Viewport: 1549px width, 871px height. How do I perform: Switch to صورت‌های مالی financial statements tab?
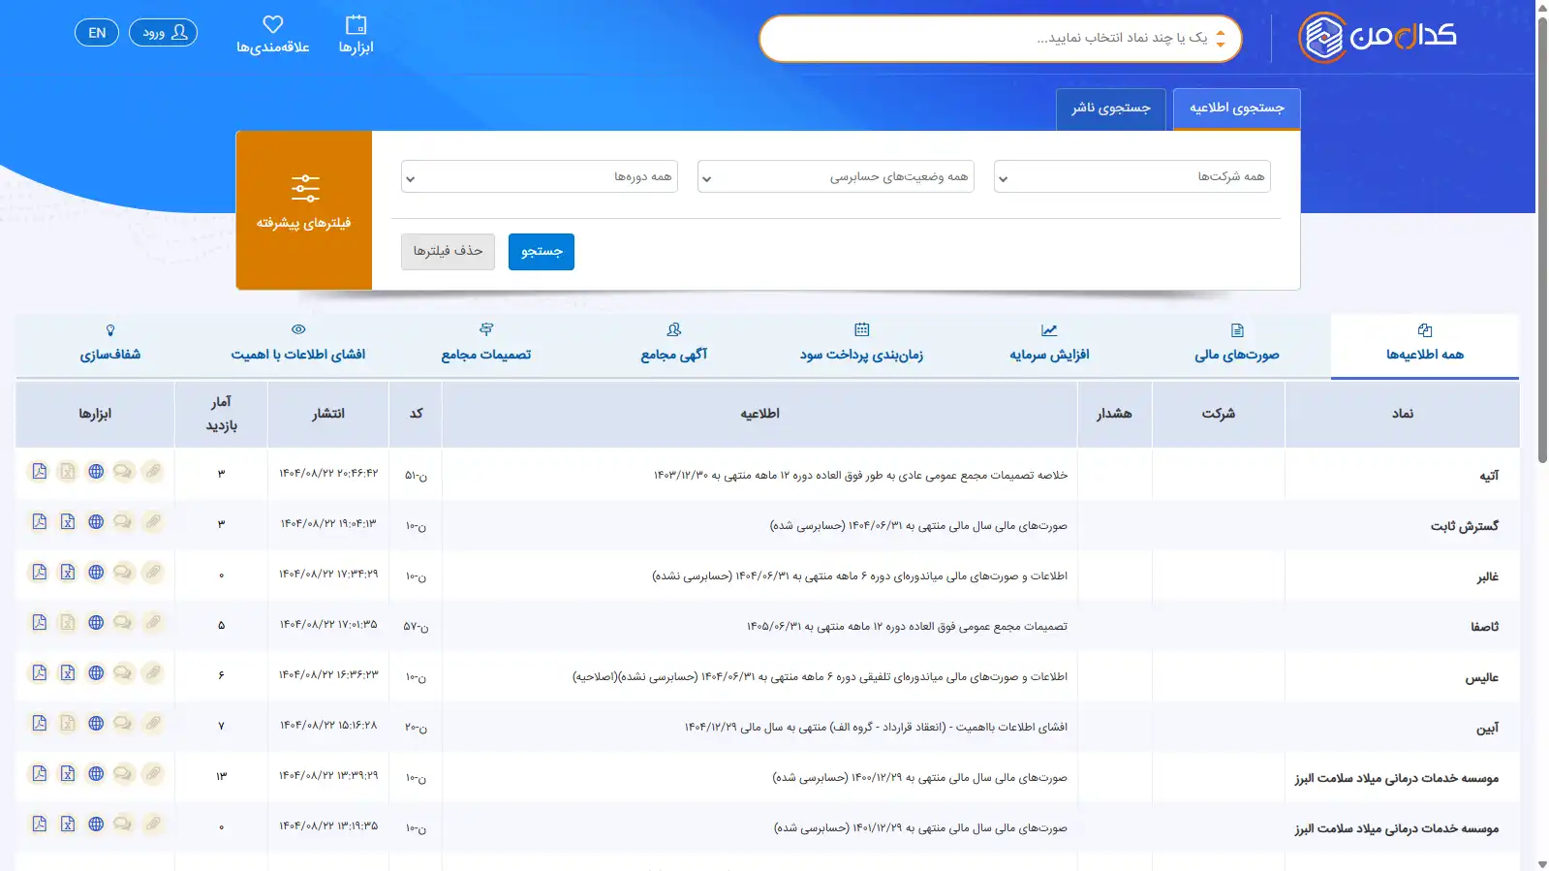[x=1236, y=344]
